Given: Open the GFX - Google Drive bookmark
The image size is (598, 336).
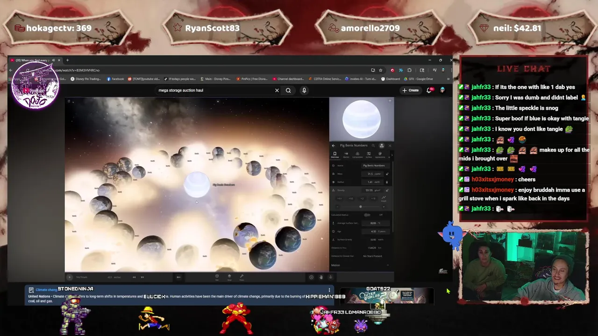Looking at the screenshot, I should click(x=418, y=79).
